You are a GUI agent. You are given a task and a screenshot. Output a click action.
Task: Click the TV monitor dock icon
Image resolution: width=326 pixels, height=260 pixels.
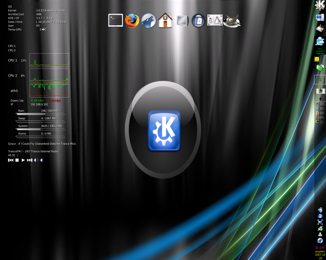click(x=182, y=21)
